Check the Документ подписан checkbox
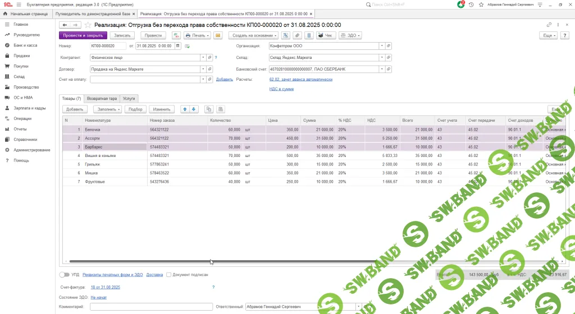The width and height of the screenshot is (575, 314). click(x=168, y=275)
